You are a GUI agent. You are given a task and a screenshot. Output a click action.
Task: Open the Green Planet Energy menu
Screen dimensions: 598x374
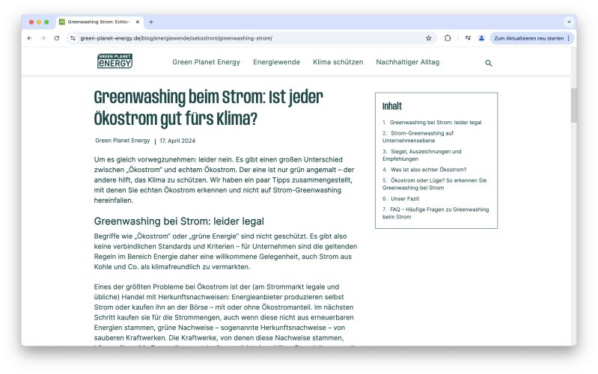click(x=207, y=62)
